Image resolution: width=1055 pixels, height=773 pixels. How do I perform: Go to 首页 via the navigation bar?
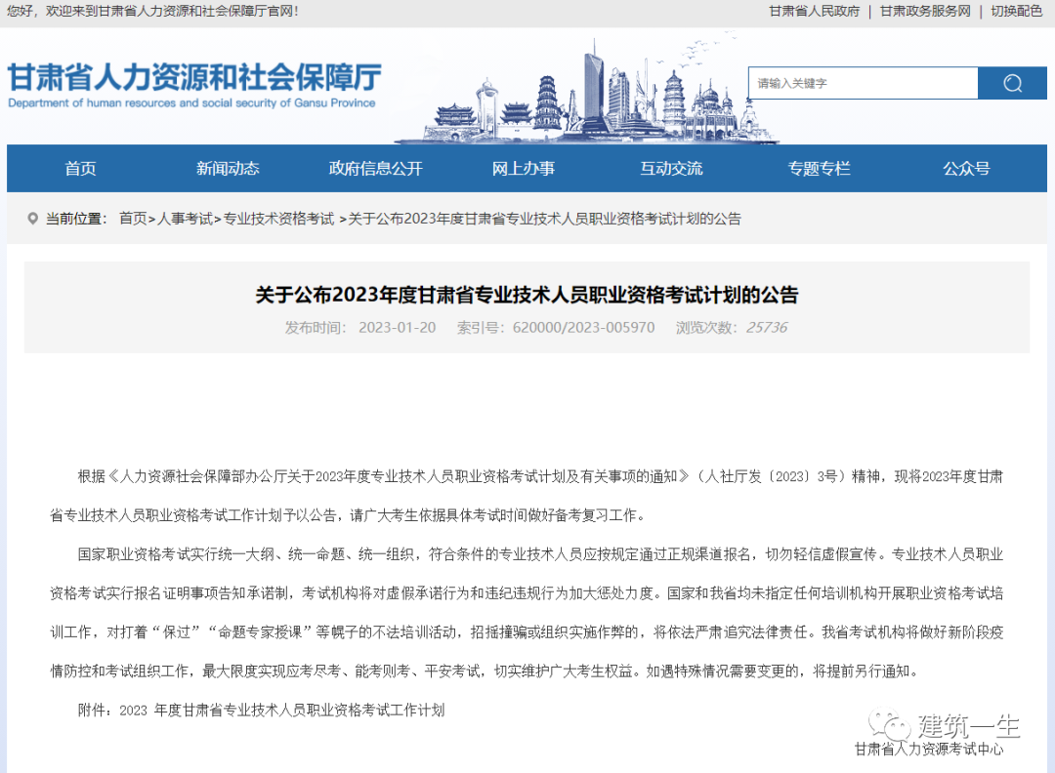[x=79, y=168]
